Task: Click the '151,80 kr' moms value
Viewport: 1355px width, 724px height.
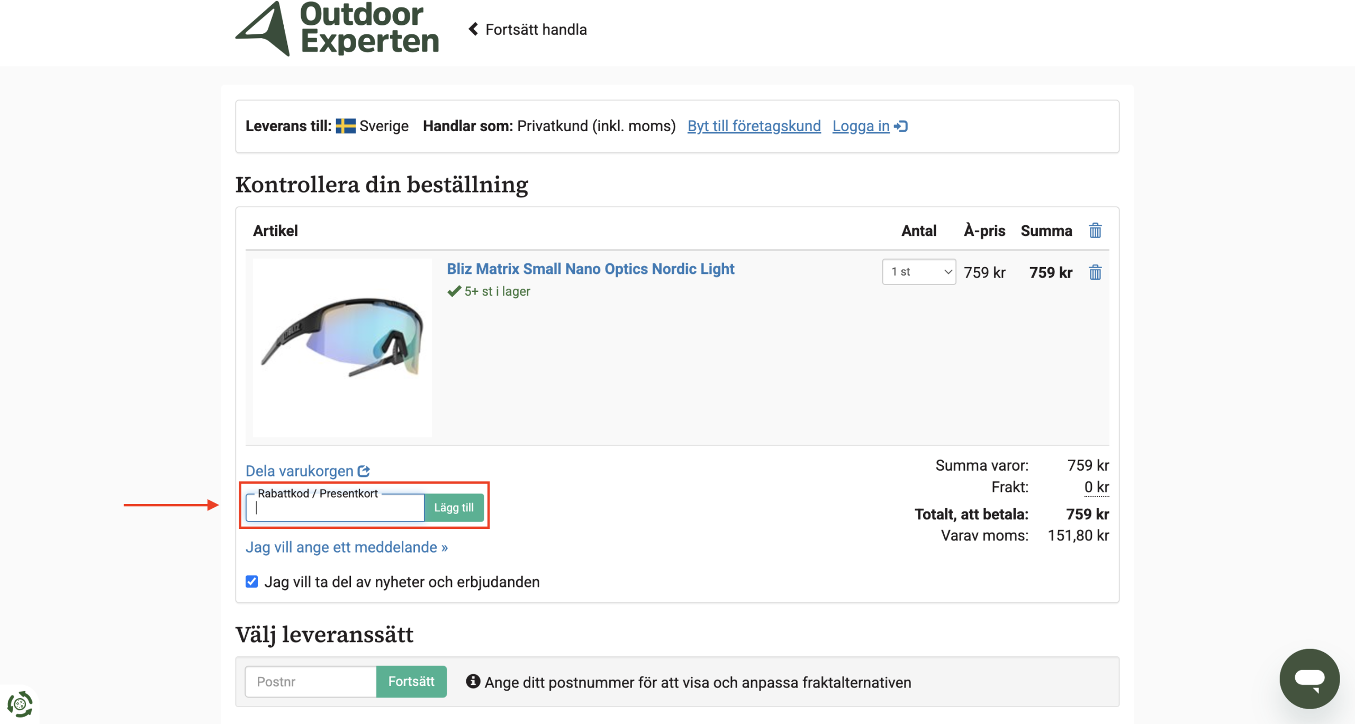Action: tap(1078, 536)
